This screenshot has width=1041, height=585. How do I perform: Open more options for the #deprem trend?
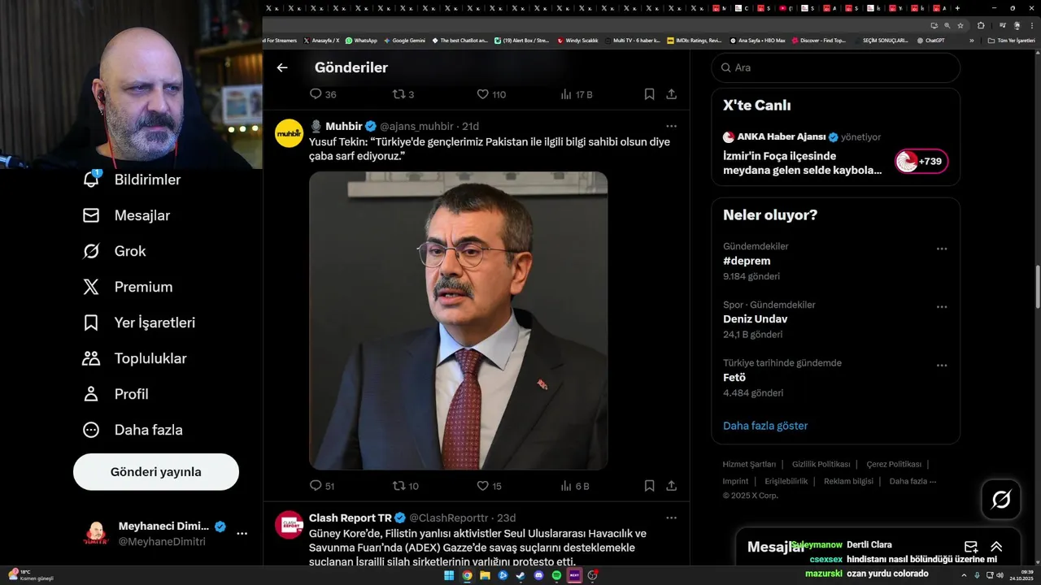[942, 249]
